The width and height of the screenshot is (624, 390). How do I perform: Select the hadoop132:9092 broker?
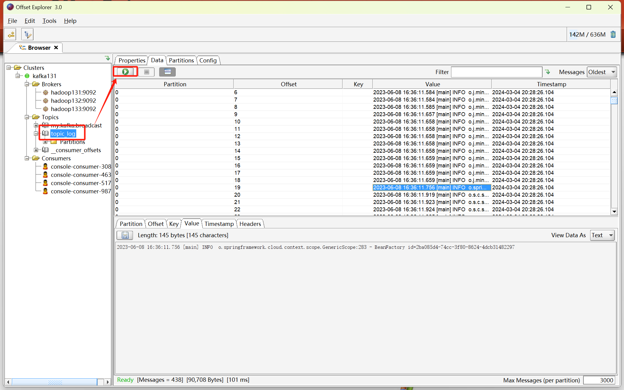click(73, 101)
